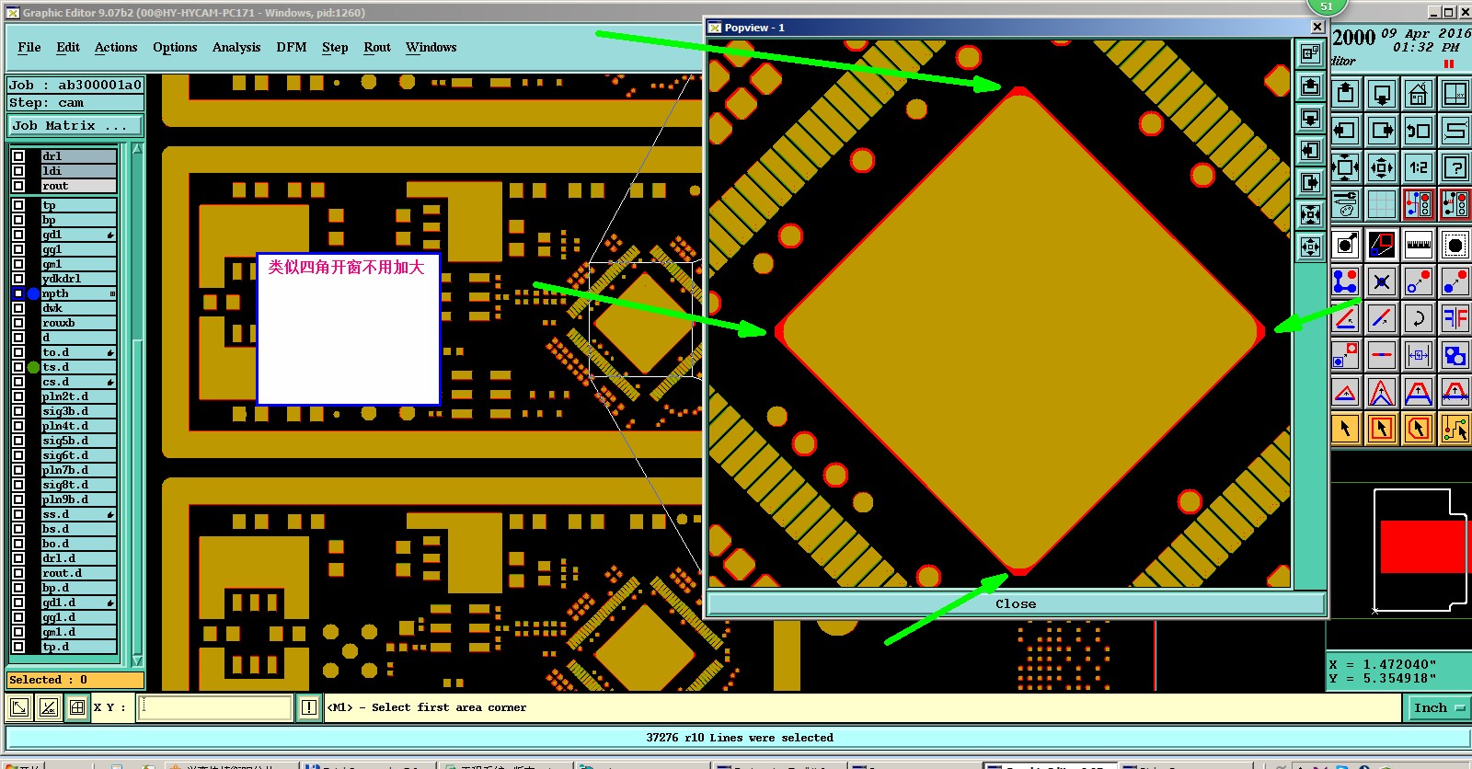1472x769 pixels.
Task: Click '37276 r10 Lines were selected' message
Action: 740,738
